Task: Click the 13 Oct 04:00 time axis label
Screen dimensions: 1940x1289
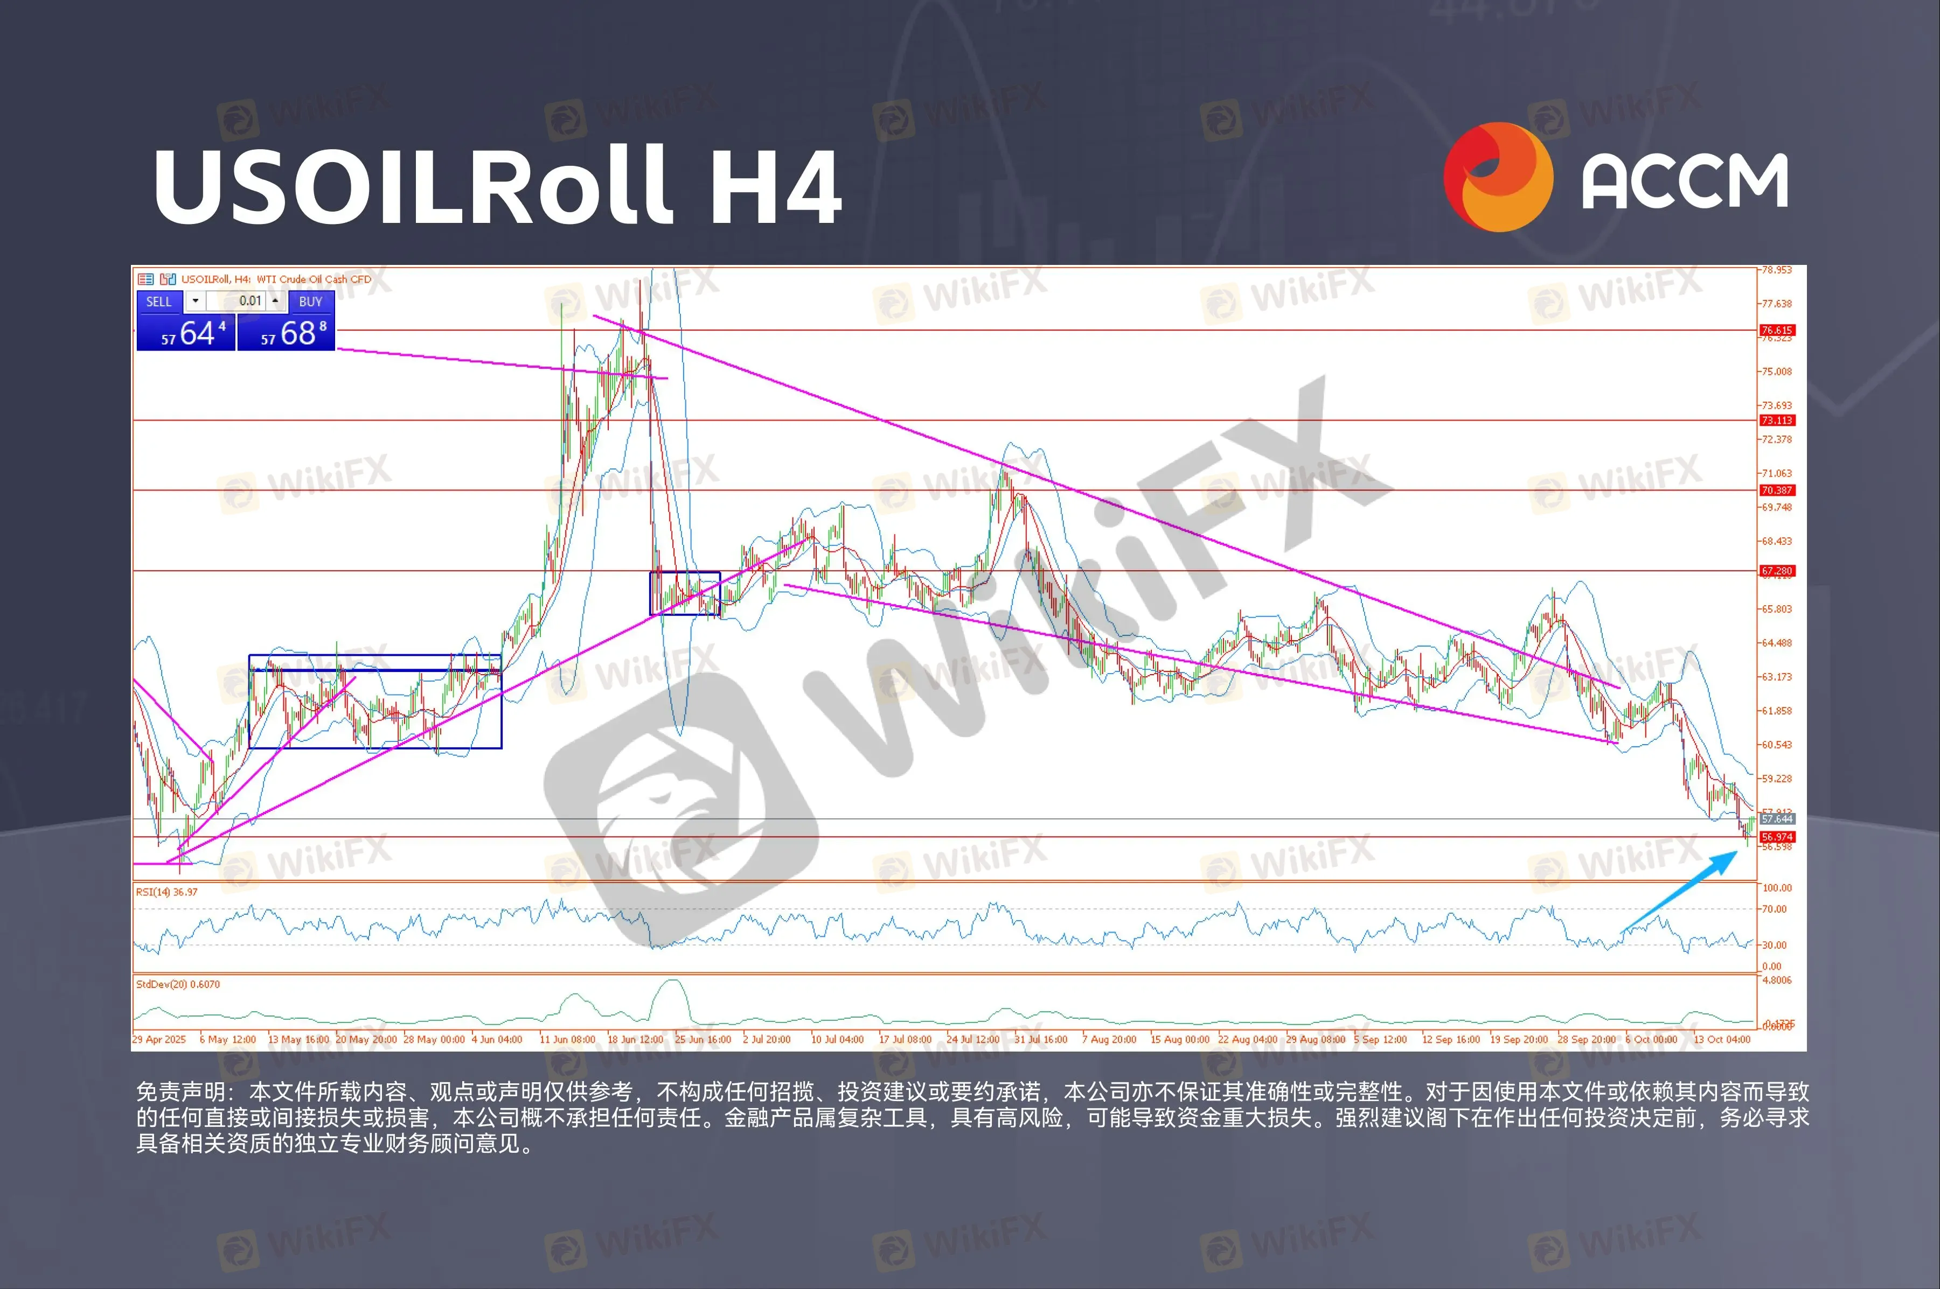Action: click(x=1722, y=1040)
